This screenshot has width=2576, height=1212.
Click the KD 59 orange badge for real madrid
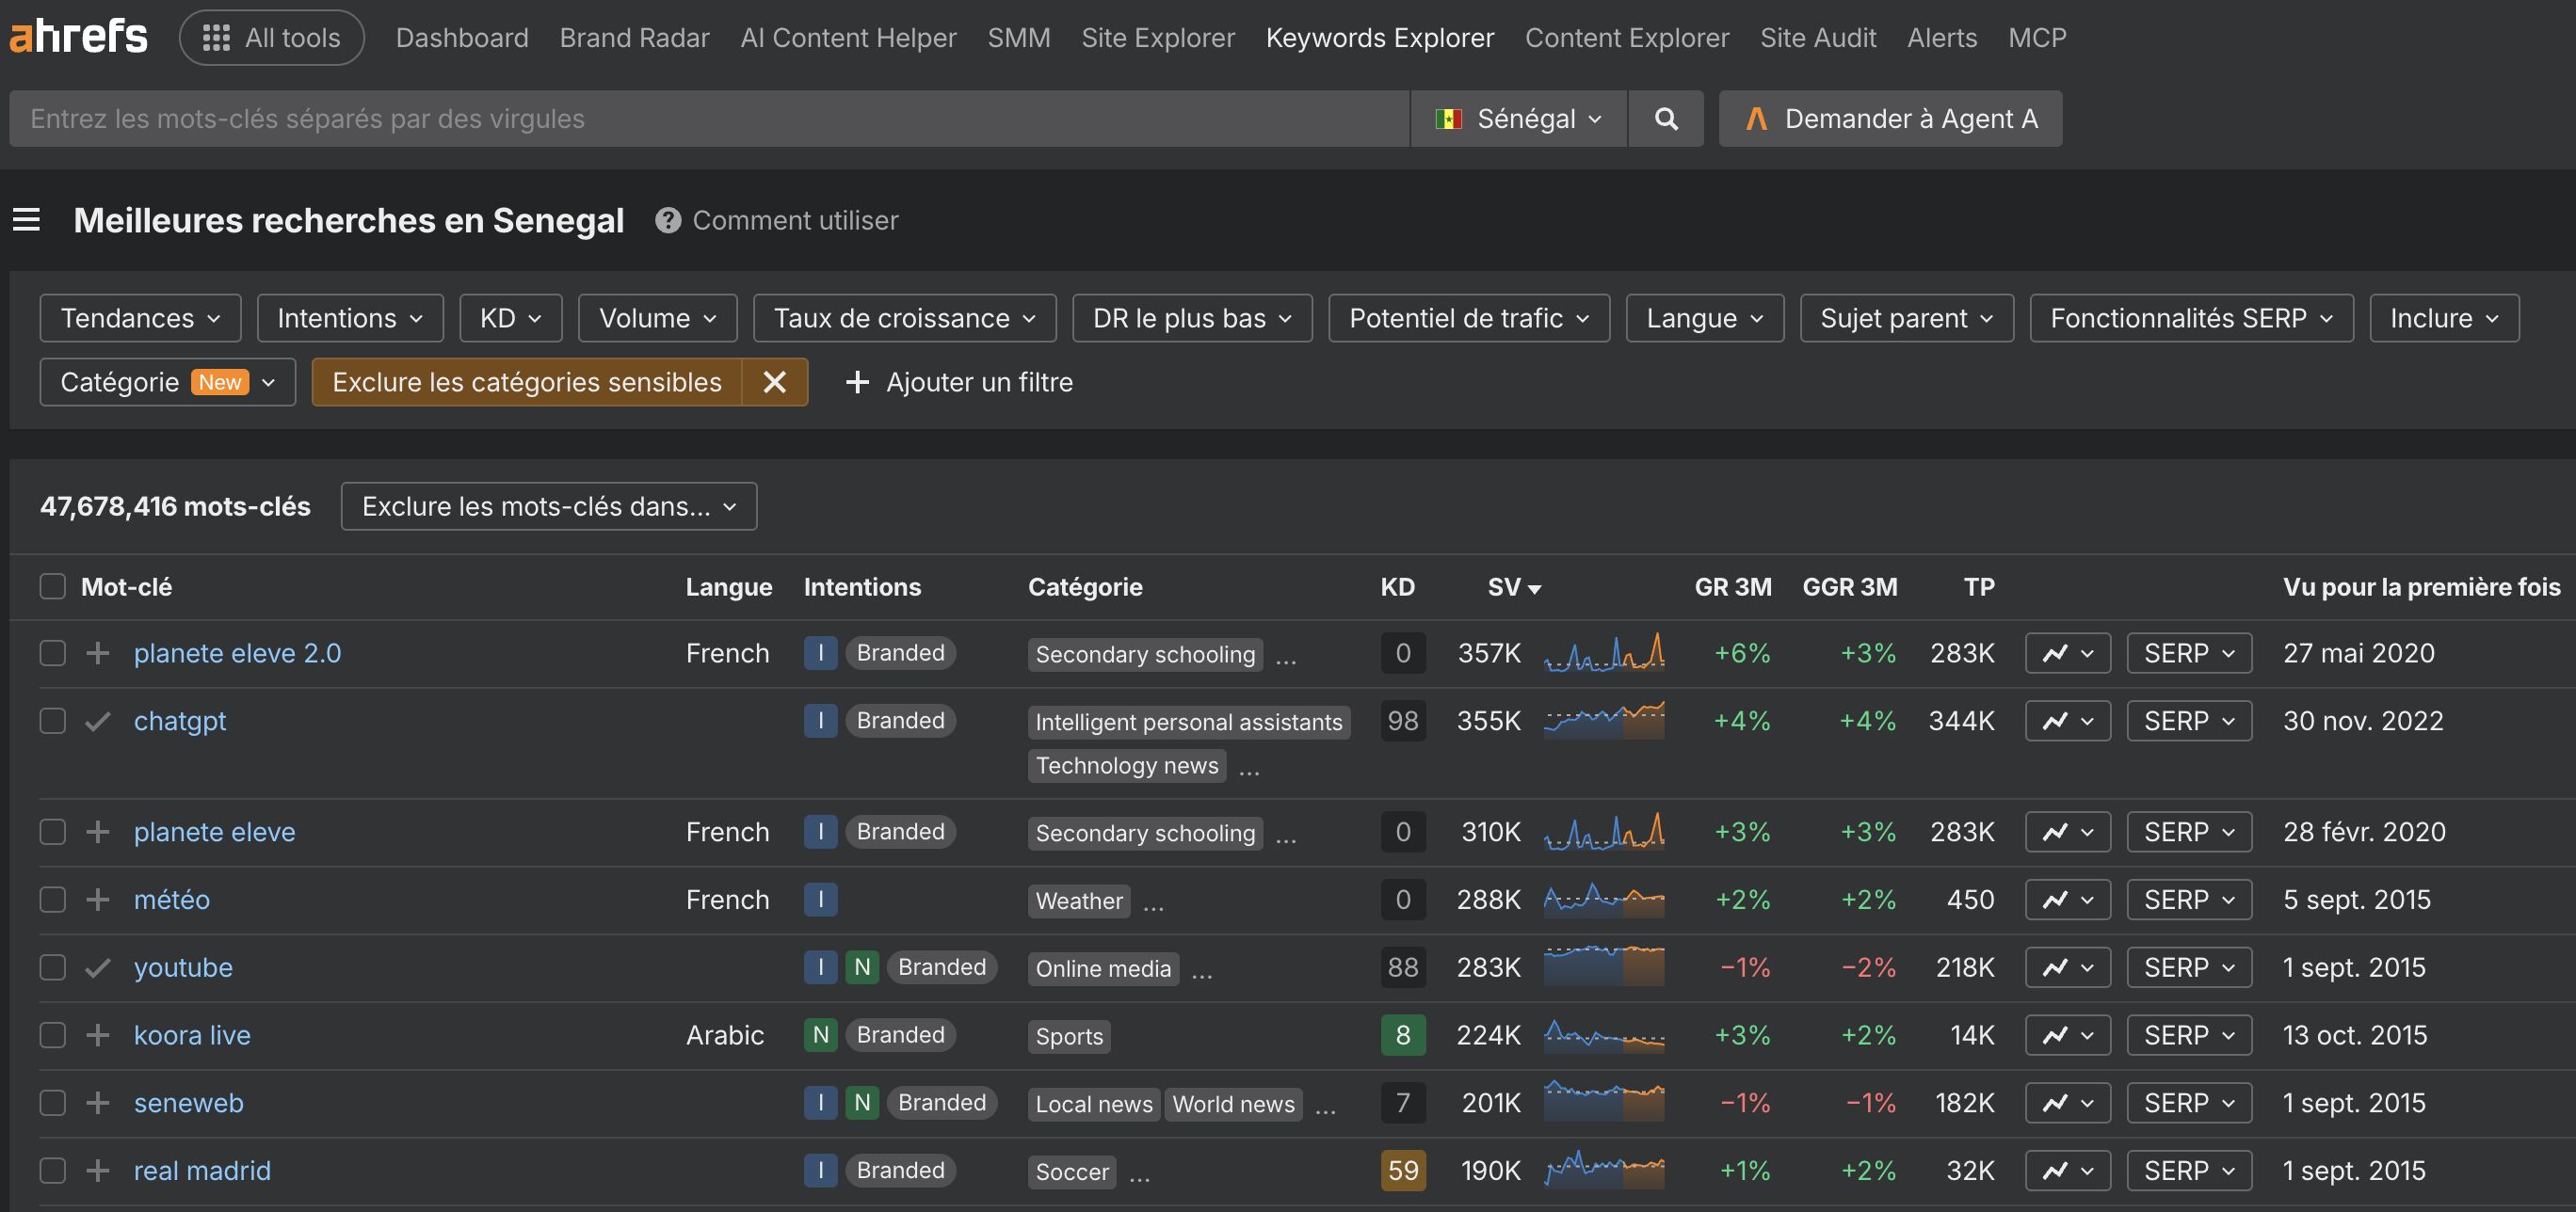1403,1171
